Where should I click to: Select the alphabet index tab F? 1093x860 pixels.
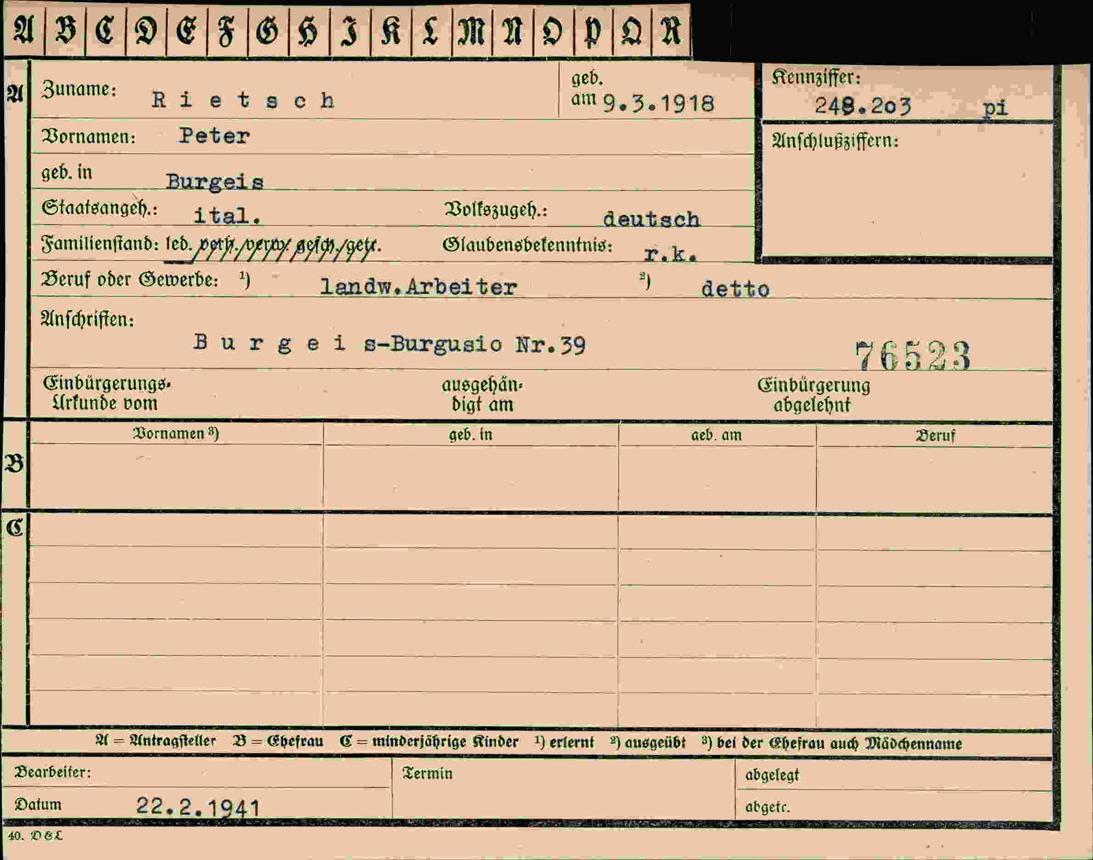click(x=227, y=31)
